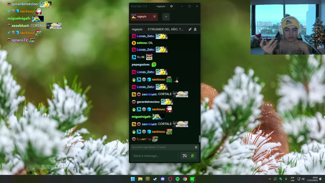Image resolution: width=325 pixels, height=183 pixels.
Task: Click the Account Age Mode [1 hour] label
Action: [x=149, y=147]
